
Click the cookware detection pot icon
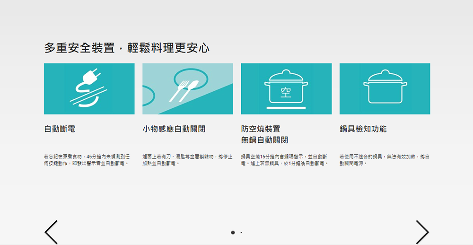(x=385, y=88)
